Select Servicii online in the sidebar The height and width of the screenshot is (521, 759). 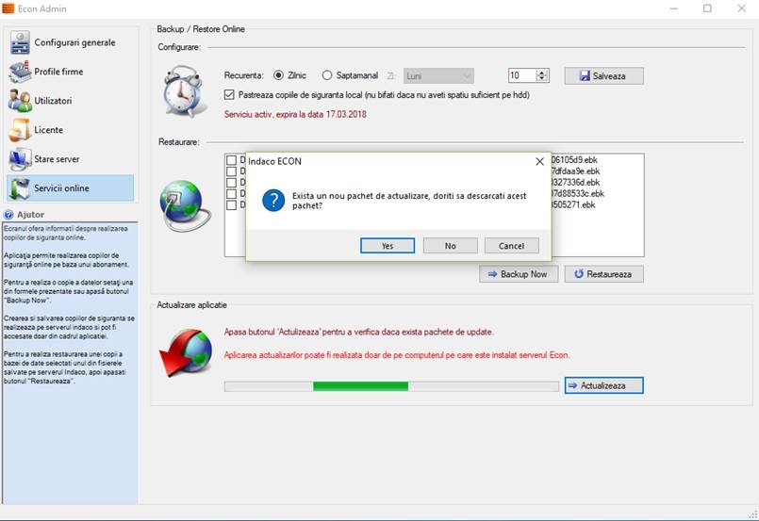(70, 187)
